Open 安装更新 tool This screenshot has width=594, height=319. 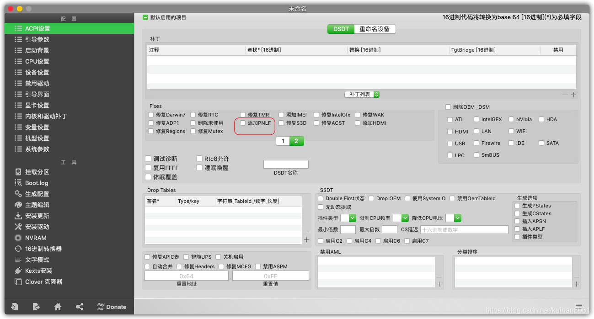(69, 216)
